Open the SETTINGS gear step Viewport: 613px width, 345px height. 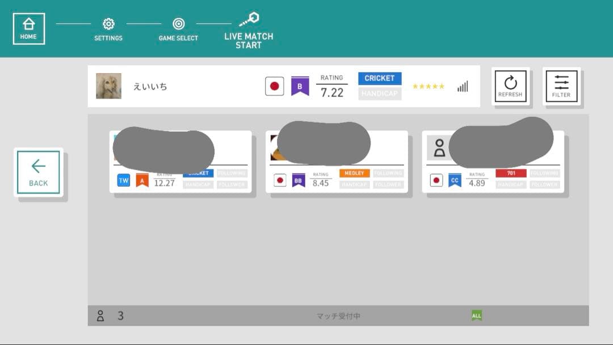(108, 24)
